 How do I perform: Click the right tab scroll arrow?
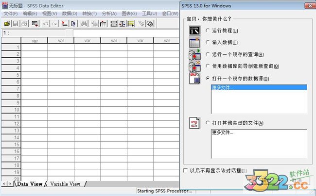(10, 184)
